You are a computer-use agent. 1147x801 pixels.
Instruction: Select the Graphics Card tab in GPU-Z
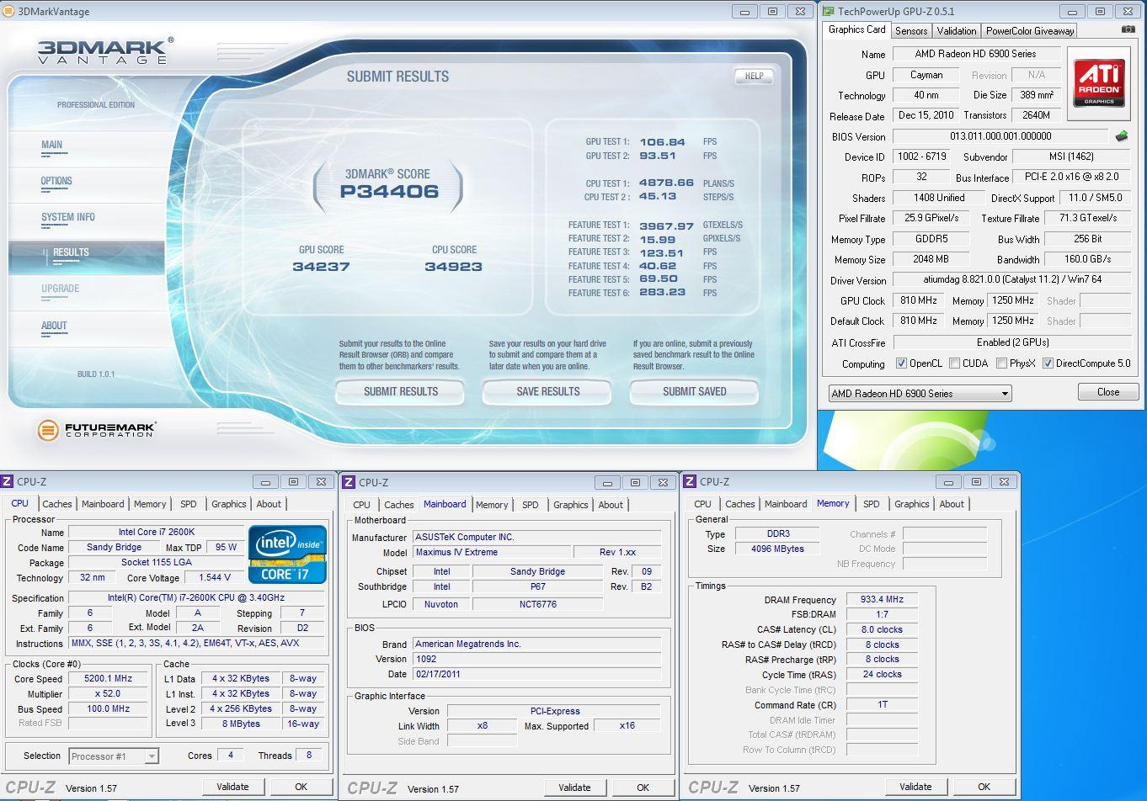coord(856,29)
